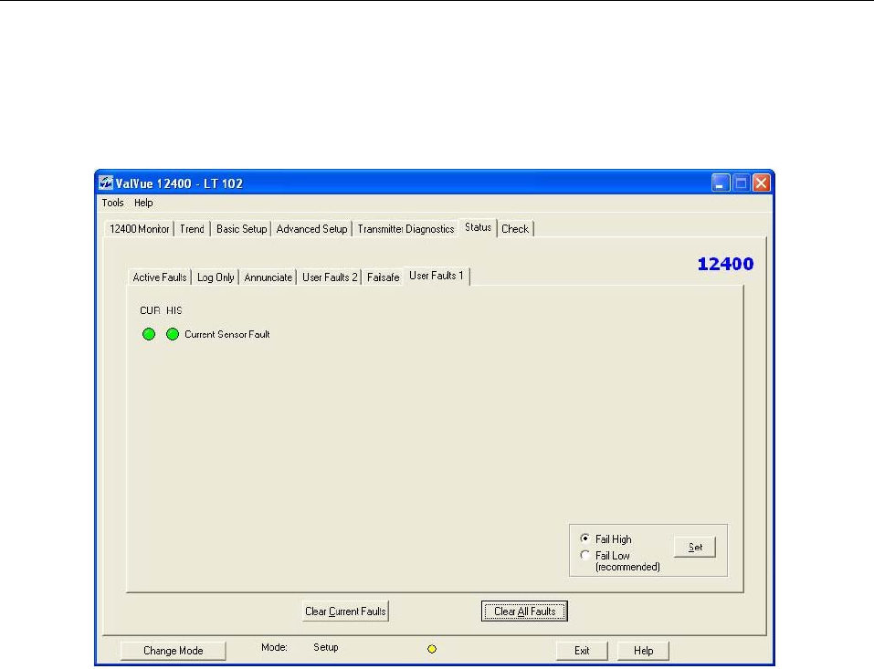
Task: Click the HIS green indicator for Current Sensor Fault
Action: [173, 334]
